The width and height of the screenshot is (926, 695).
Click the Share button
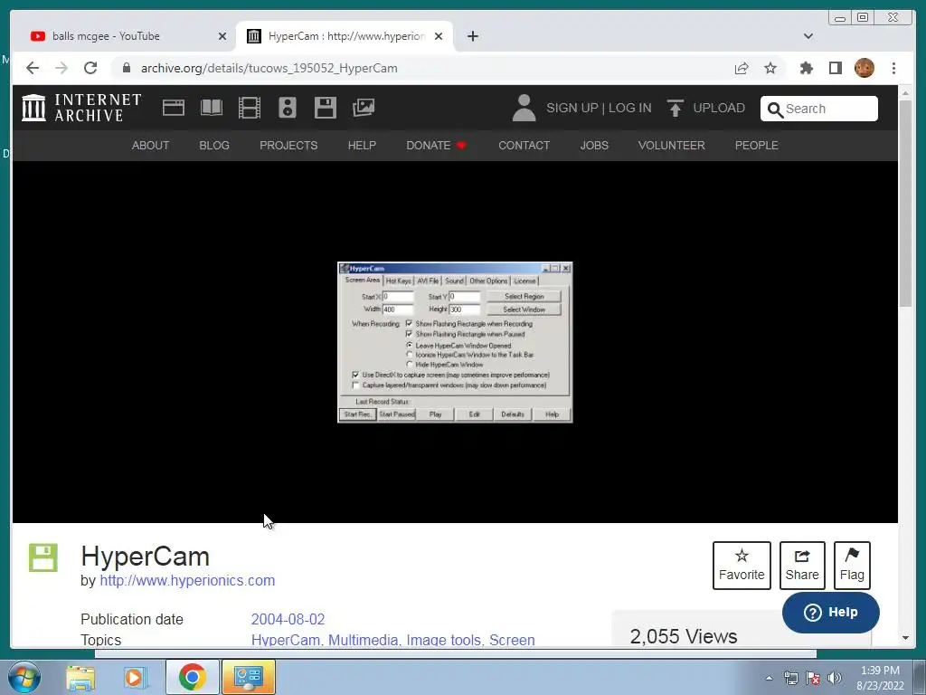(x=802, y=566)
